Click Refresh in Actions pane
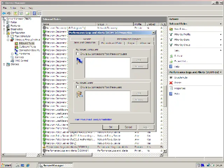The image size is (224, 168). point(178,56)
